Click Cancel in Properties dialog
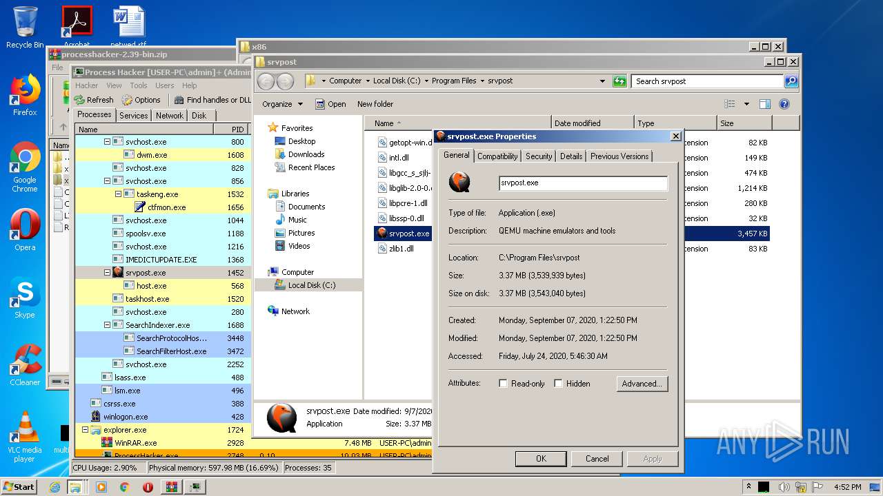Screen dimensions: 883x496 click(597, 458)
